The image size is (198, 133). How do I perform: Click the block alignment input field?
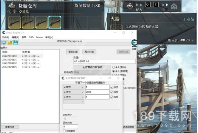click(70, 127)
